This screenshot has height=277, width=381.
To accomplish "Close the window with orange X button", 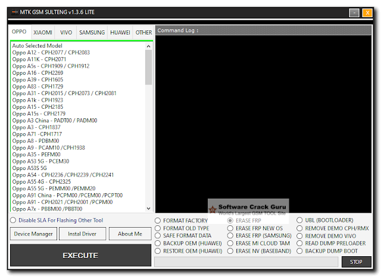I will pos(367,12).
